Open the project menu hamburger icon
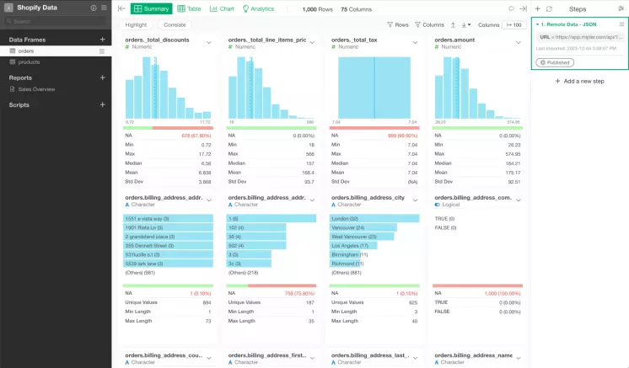 click(104, 8)
